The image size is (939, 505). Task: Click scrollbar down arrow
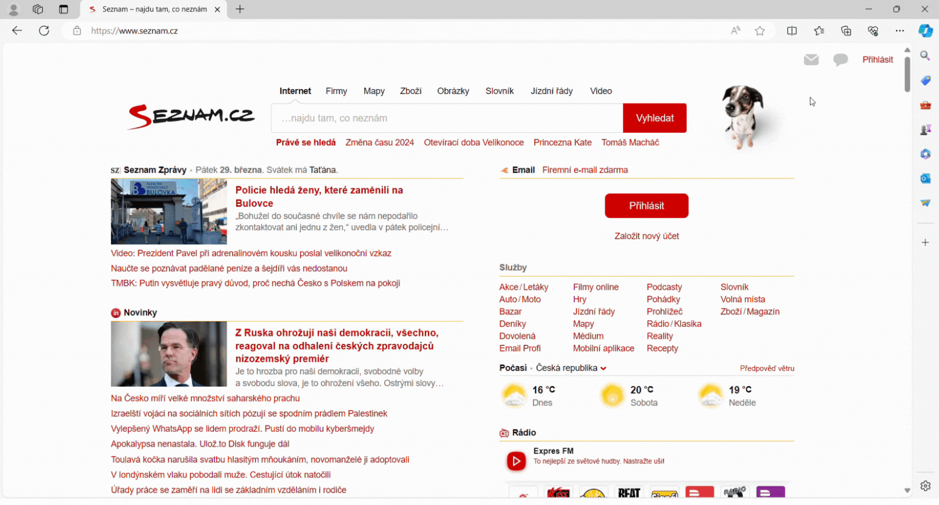click(x=907, y=490)
